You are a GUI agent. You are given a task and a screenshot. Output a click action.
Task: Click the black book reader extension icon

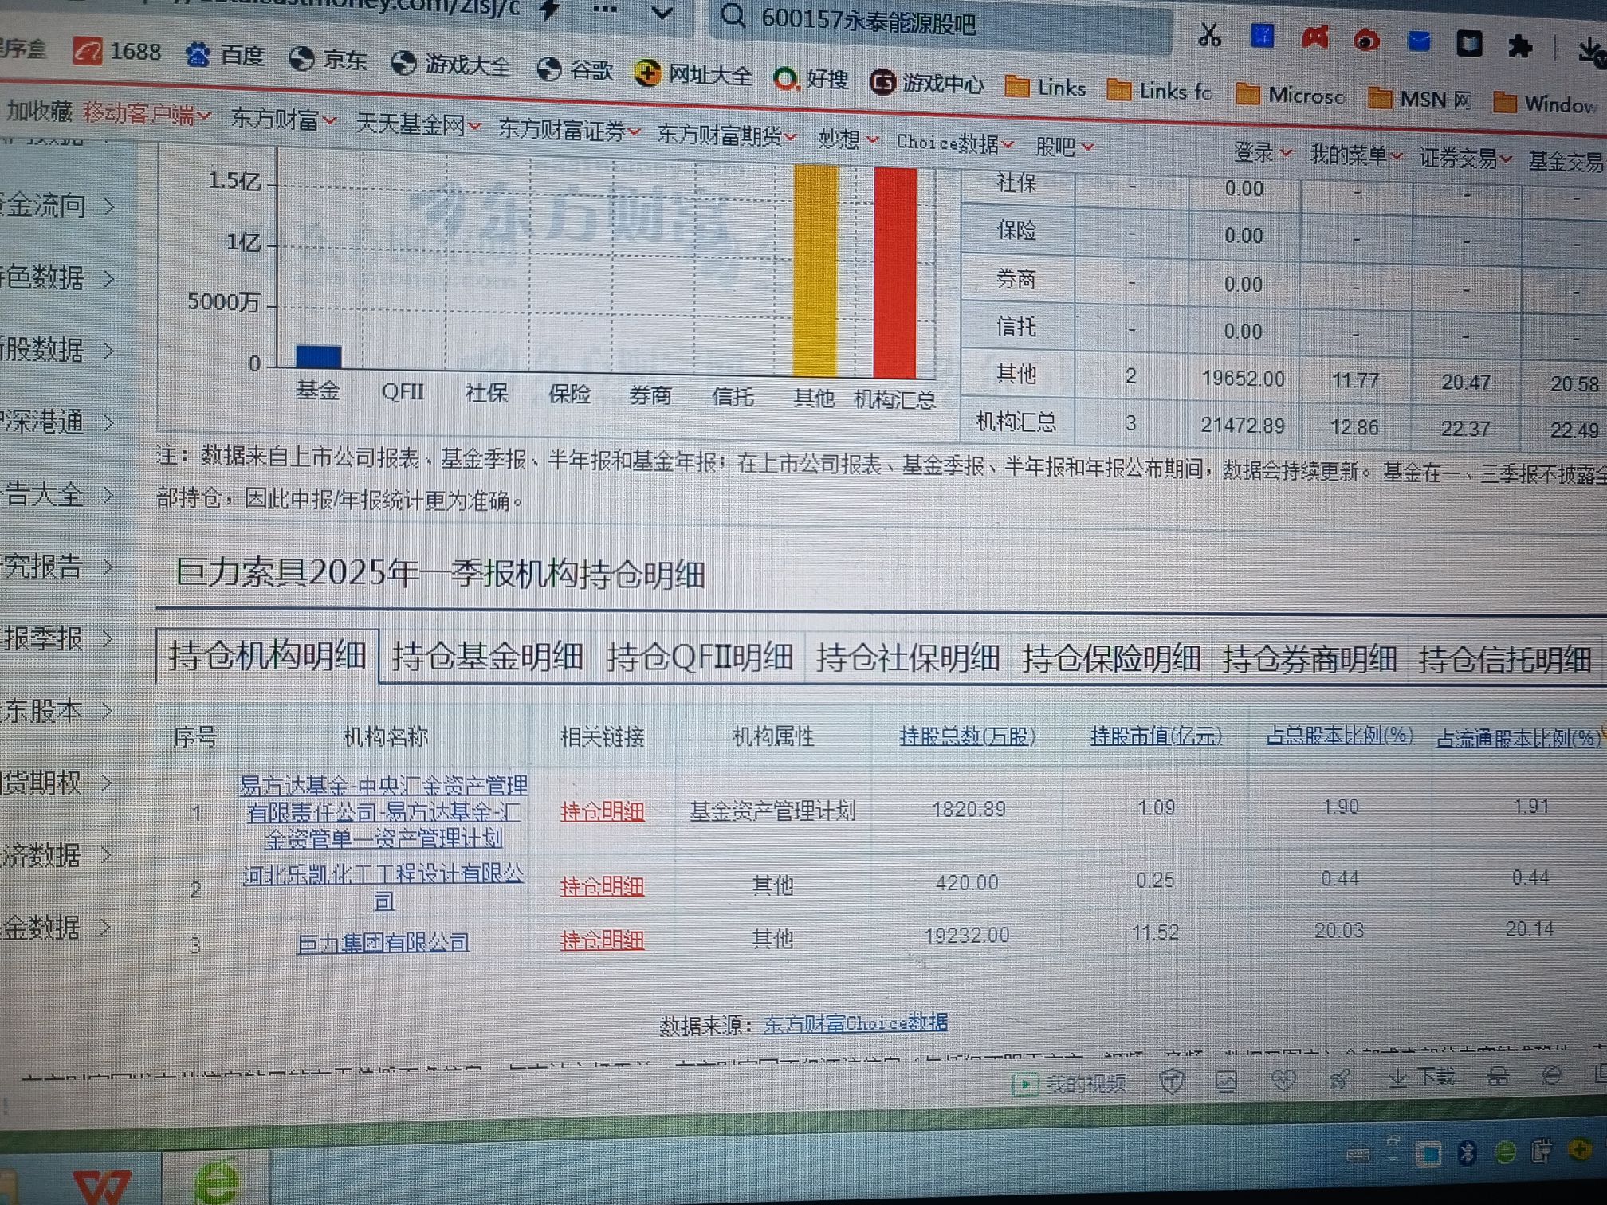[x=1469, y=43]
